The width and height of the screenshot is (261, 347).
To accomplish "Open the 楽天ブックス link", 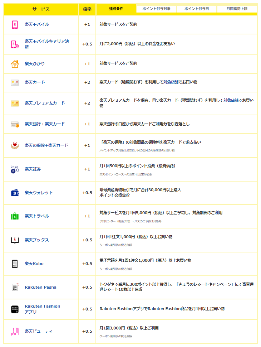I will 37,240.
